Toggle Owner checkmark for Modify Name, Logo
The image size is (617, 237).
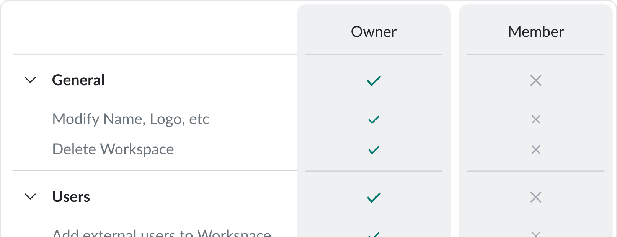coord(374,120)
